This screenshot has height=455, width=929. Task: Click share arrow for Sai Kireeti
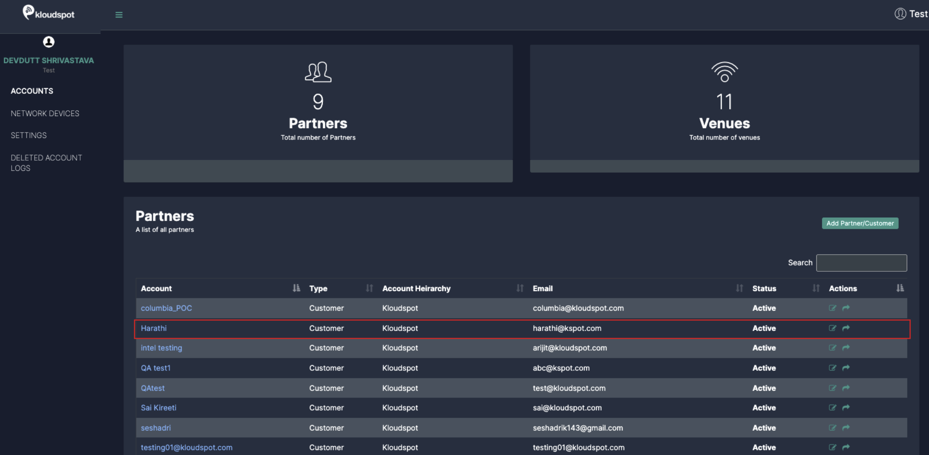(x=846, y=408)
